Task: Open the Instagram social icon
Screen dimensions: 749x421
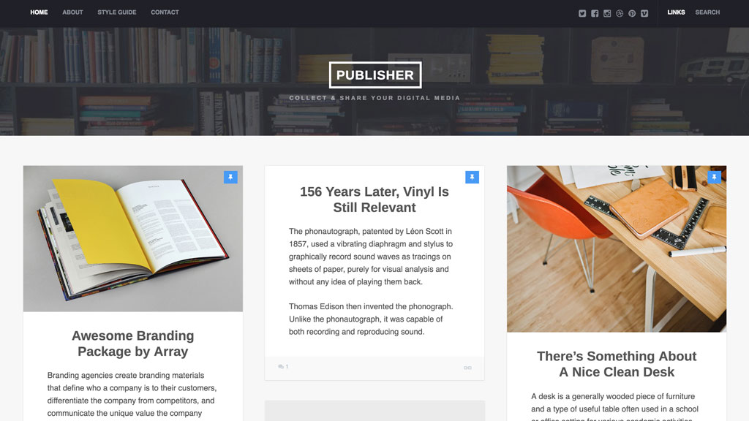Action: coord(607,13)
